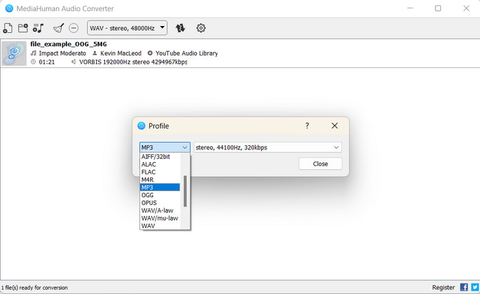Screen dimensions: 480x294
Task: Remove selected file with the minus icon
Action: 73,28
